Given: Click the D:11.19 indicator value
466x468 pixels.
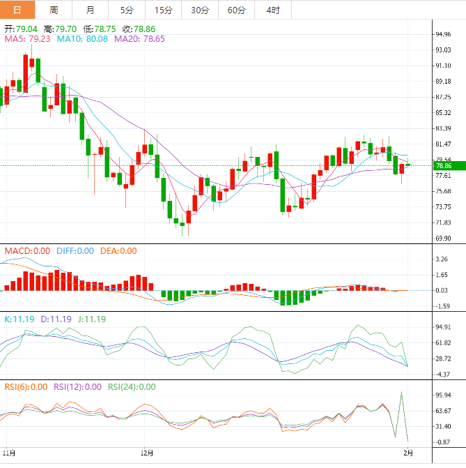Looking at the screenshot, I should point(56,319).
